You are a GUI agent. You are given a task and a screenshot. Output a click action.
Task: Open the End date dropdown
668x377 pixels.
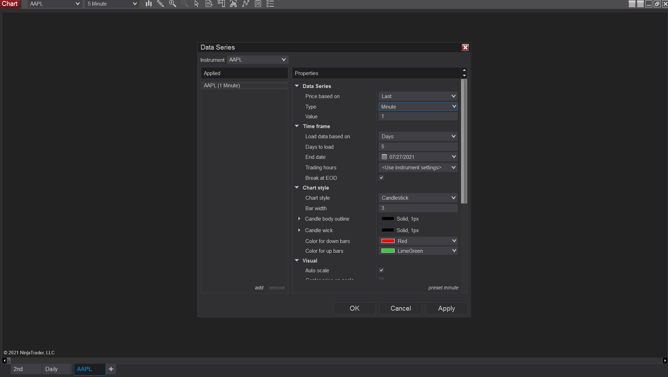click(x=454, y=157)
